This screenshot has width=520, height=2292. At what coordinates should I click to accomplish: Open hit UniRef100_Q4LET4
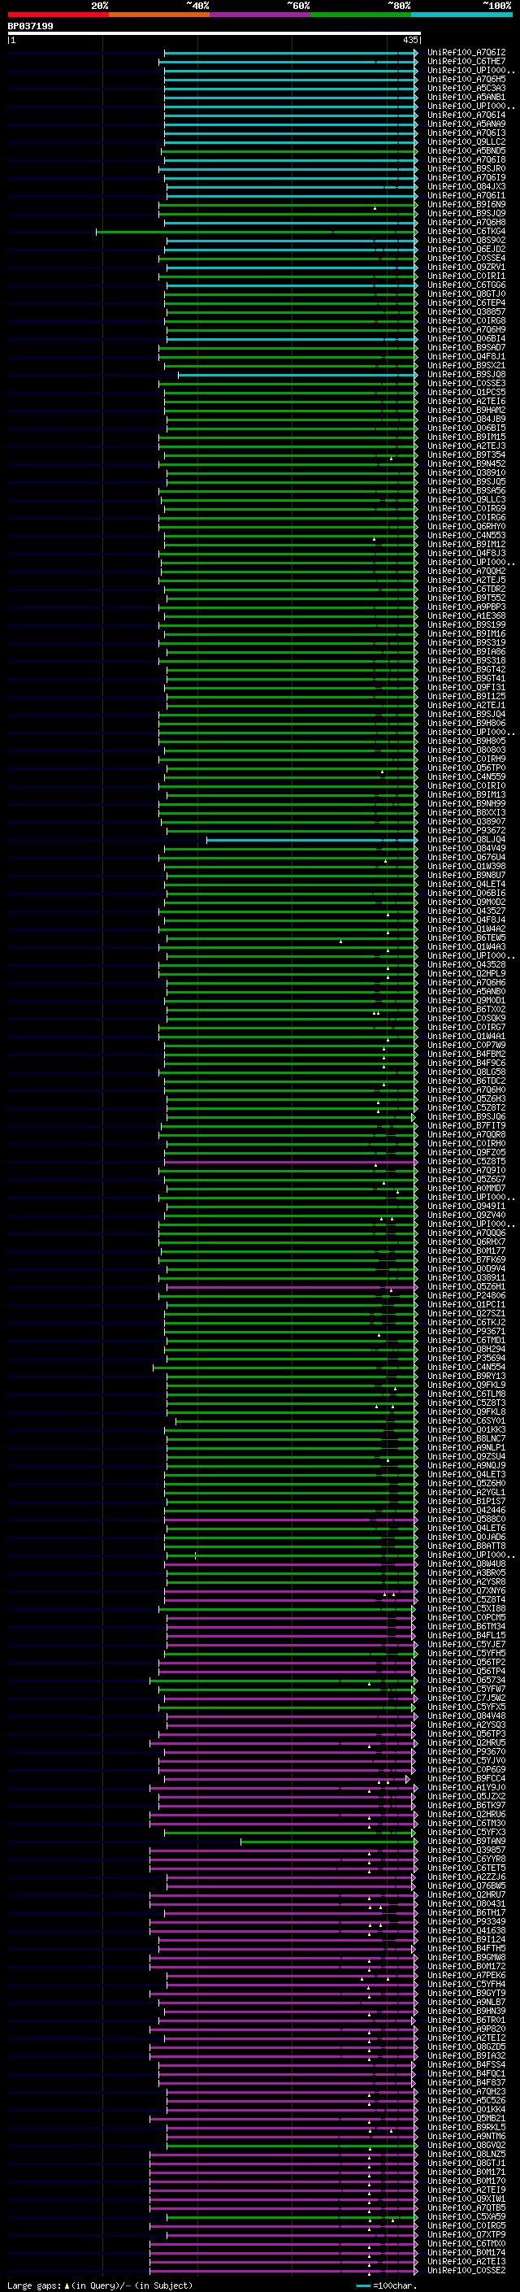coord(466,885)
